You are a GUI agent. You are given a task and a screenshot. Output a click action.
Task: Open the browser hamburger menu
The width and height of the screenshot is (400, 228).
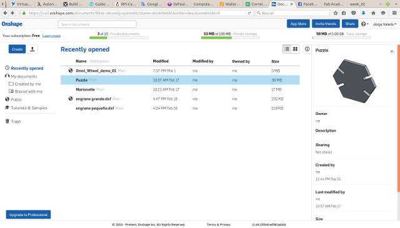pyautogui.click(x=394, y=13)
